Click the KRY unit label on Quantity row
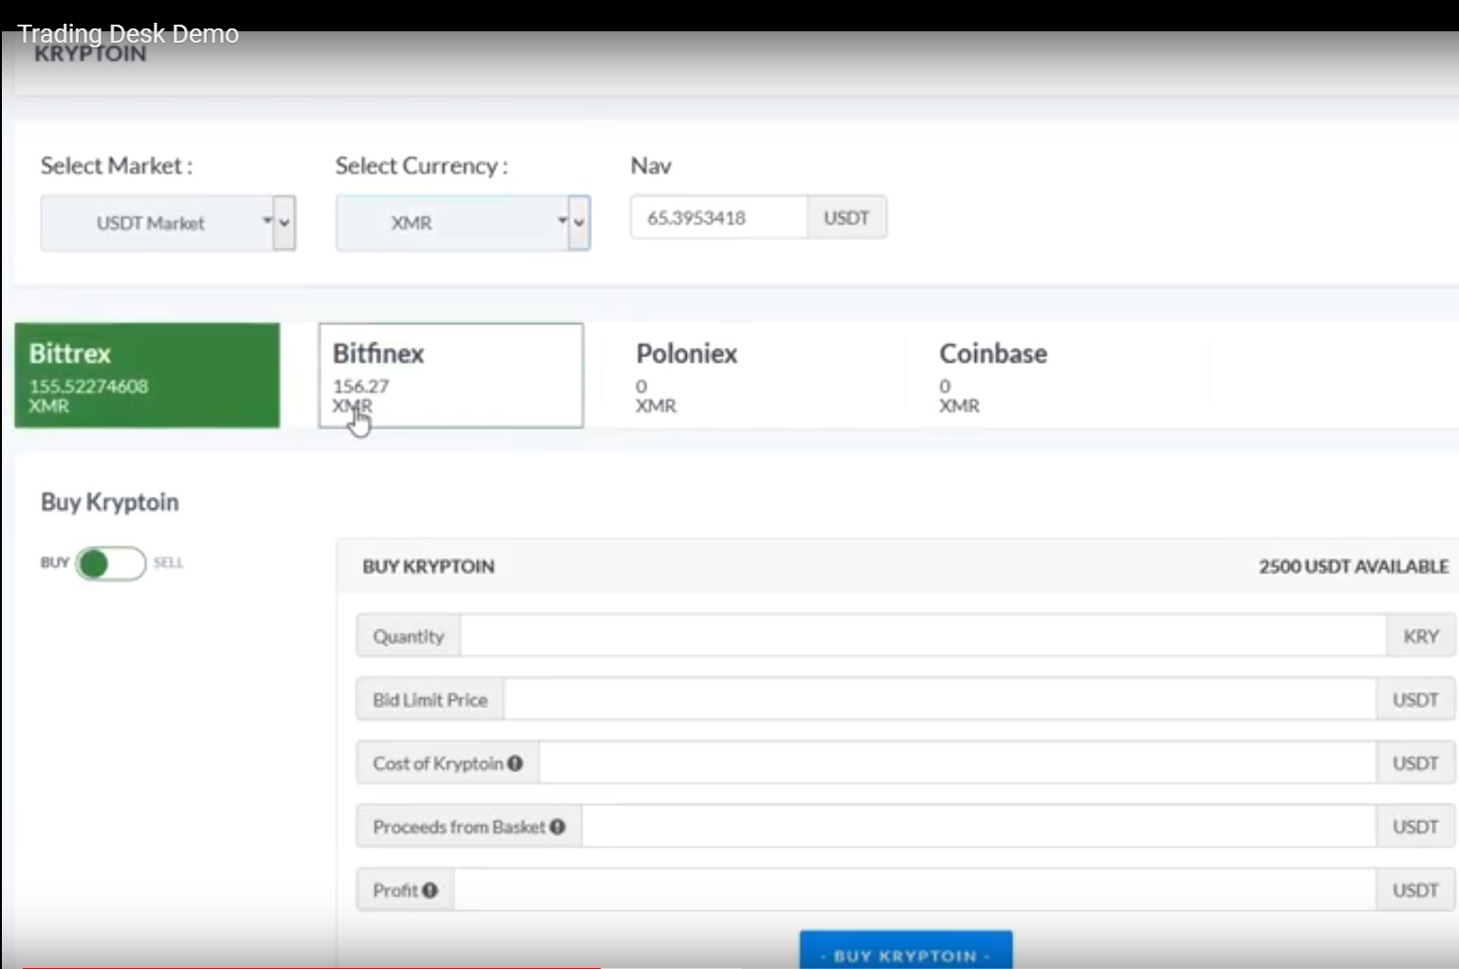 1421,635
